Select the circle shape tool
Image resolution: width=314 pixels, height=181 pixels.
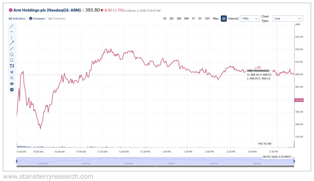[x=12, y=55]
